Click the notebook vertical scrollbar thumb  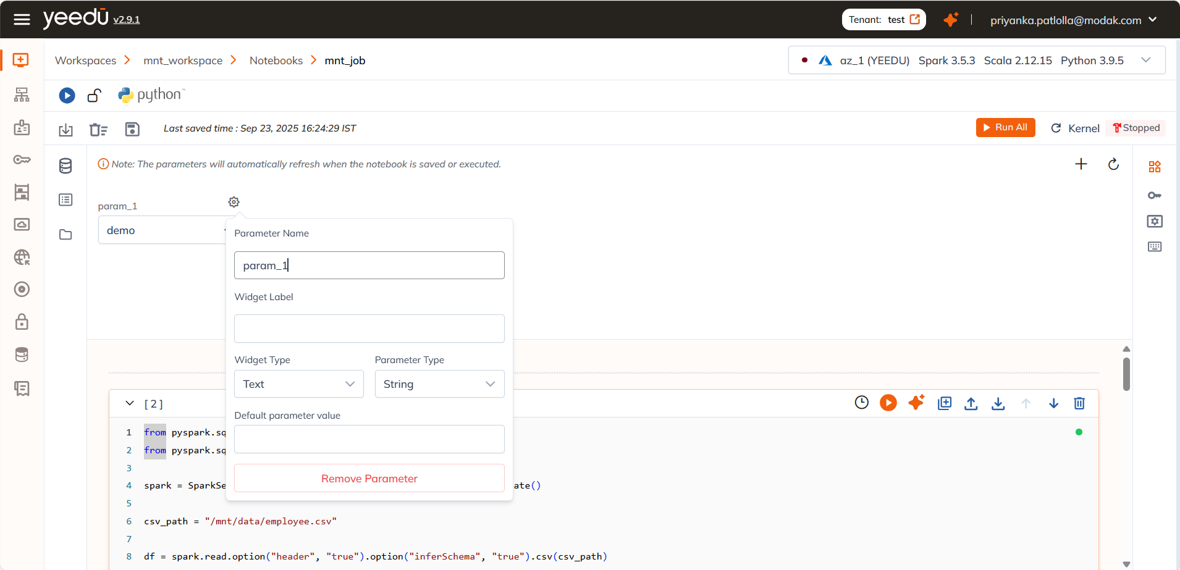(1126, 374)
